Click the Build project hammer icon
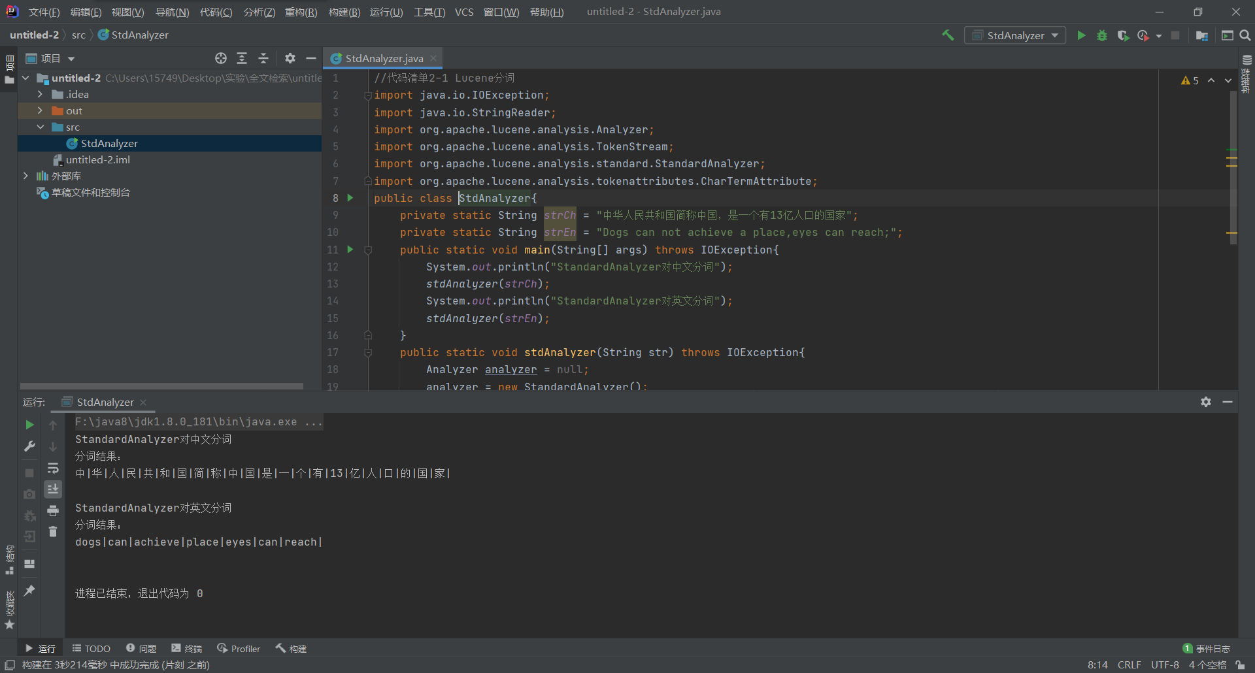This screenshot has height=673, width=1255. (x=948, y=35)
